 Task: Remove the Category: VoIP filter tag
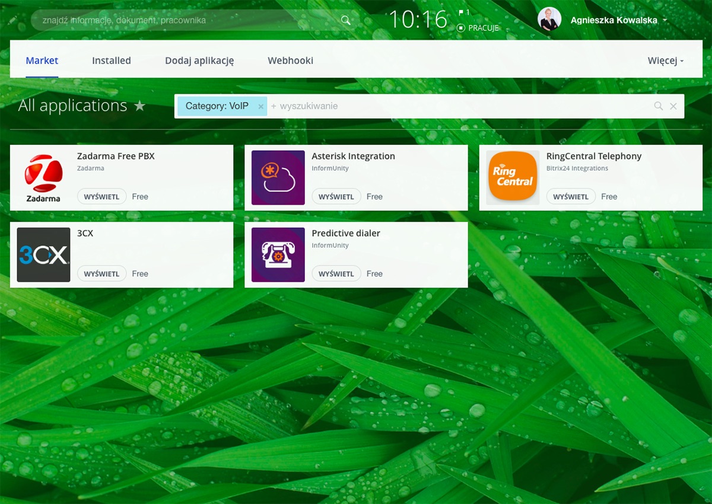coord(260,107)
